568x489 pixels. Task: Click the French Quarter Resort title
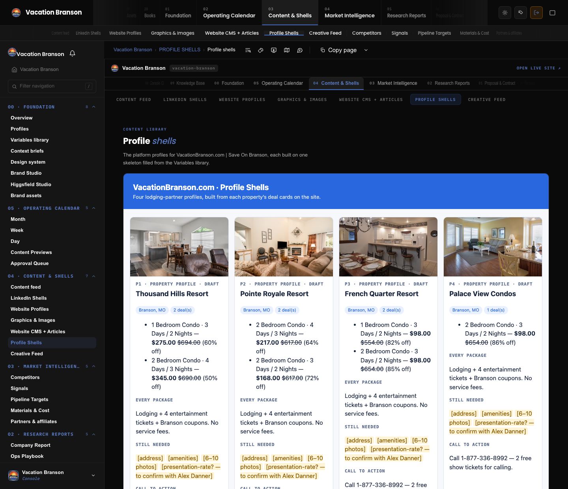(381, 294)
